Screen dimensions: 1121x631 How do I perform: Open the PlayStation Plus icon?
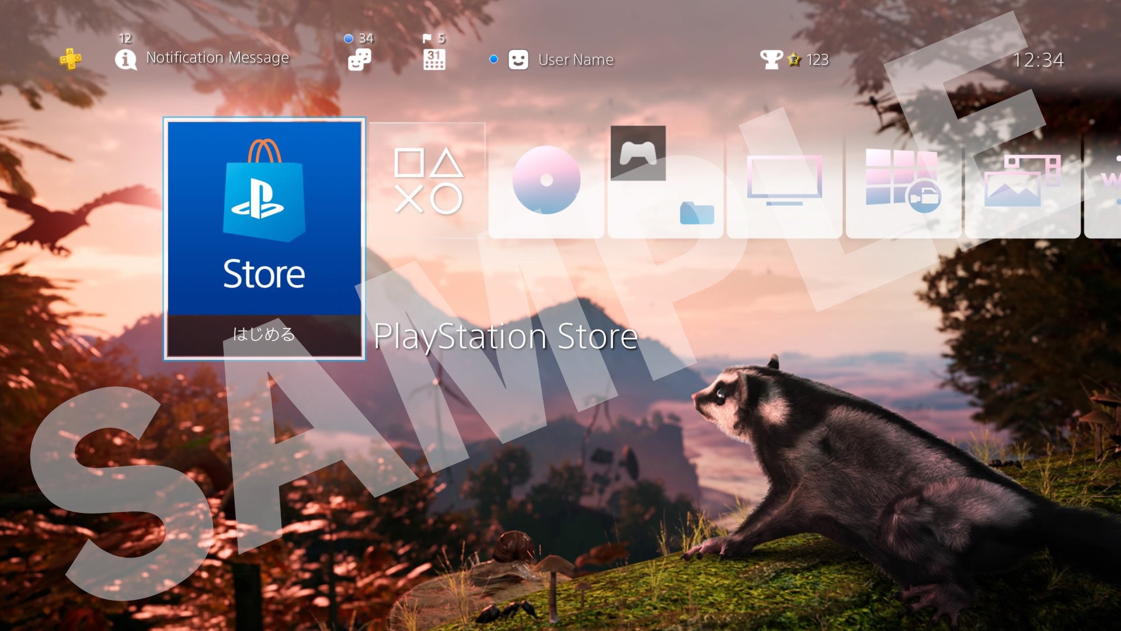pos(71,59)
